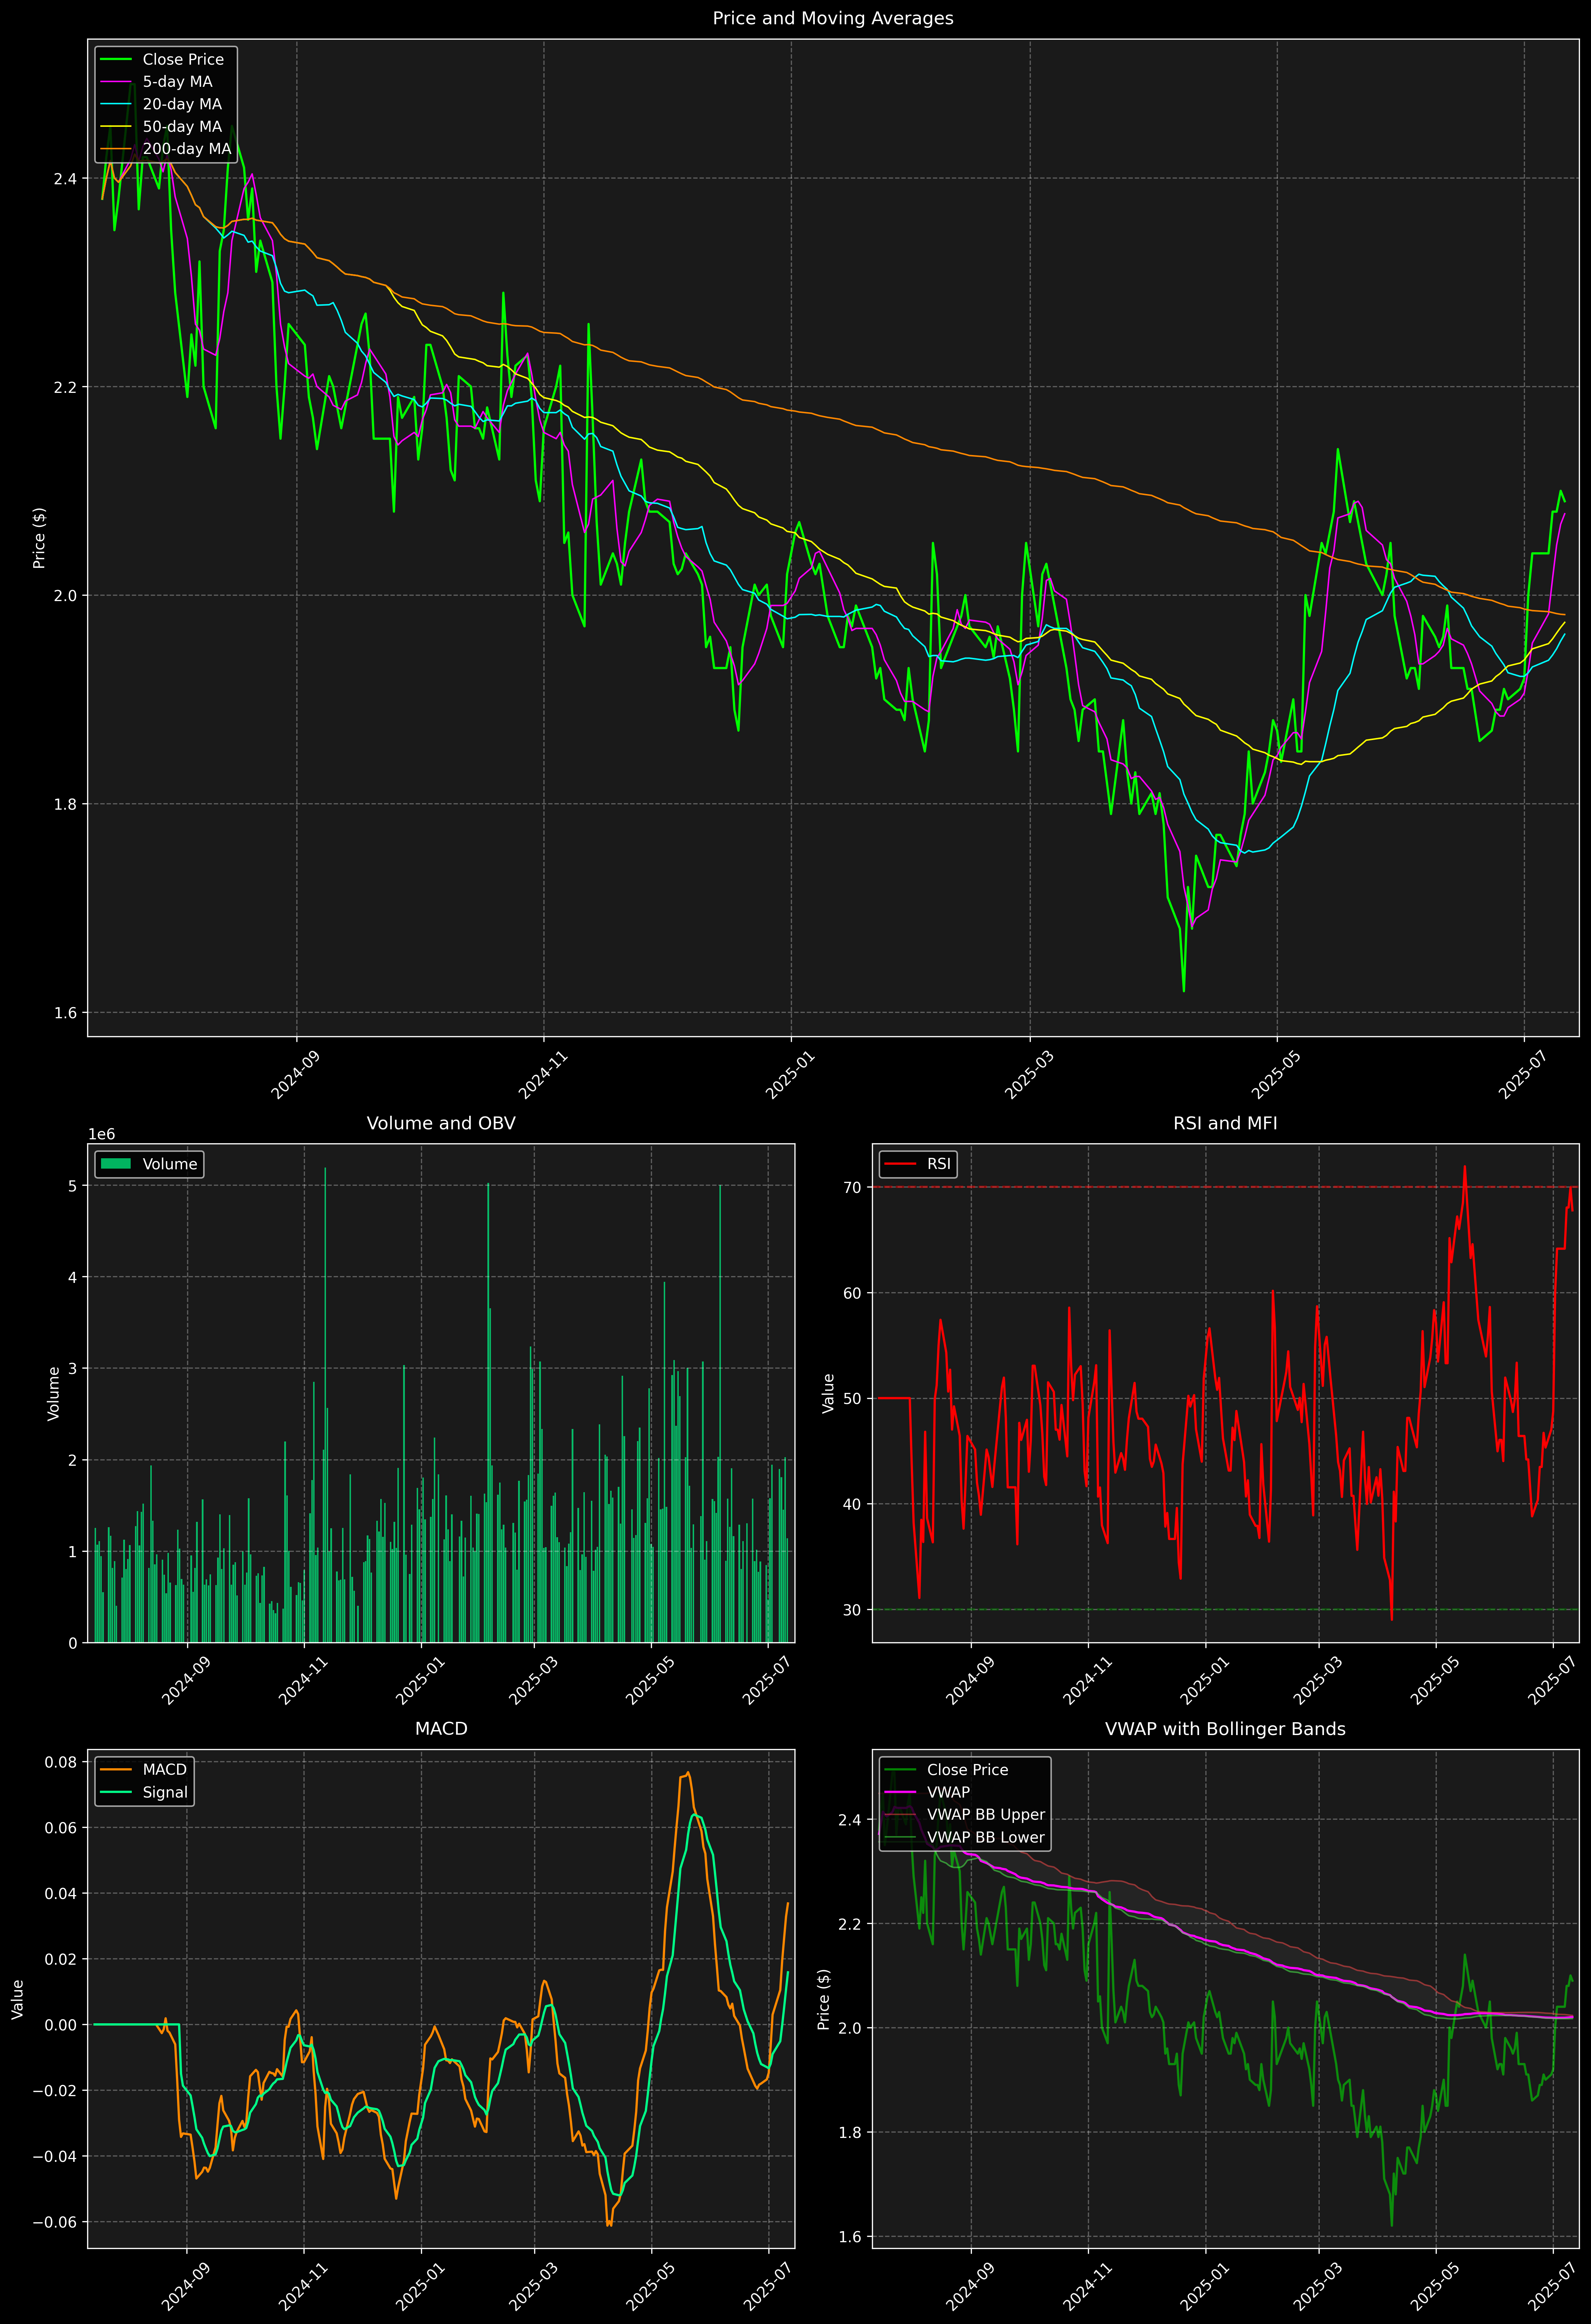The width and height of the screenshot is (1591, 2324).
Task: Click 'Price ($)' axis label of VWAP chart
Action: [824, 1999]
